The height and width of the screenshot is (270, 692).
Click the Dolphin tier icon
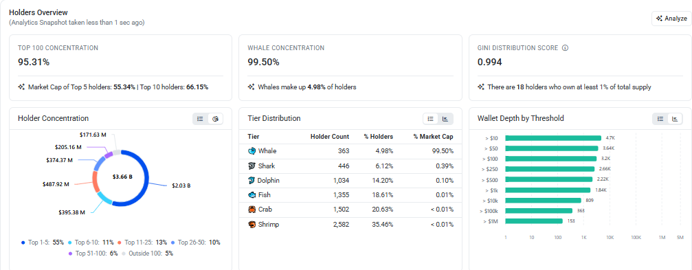click(x=252, y=181)
